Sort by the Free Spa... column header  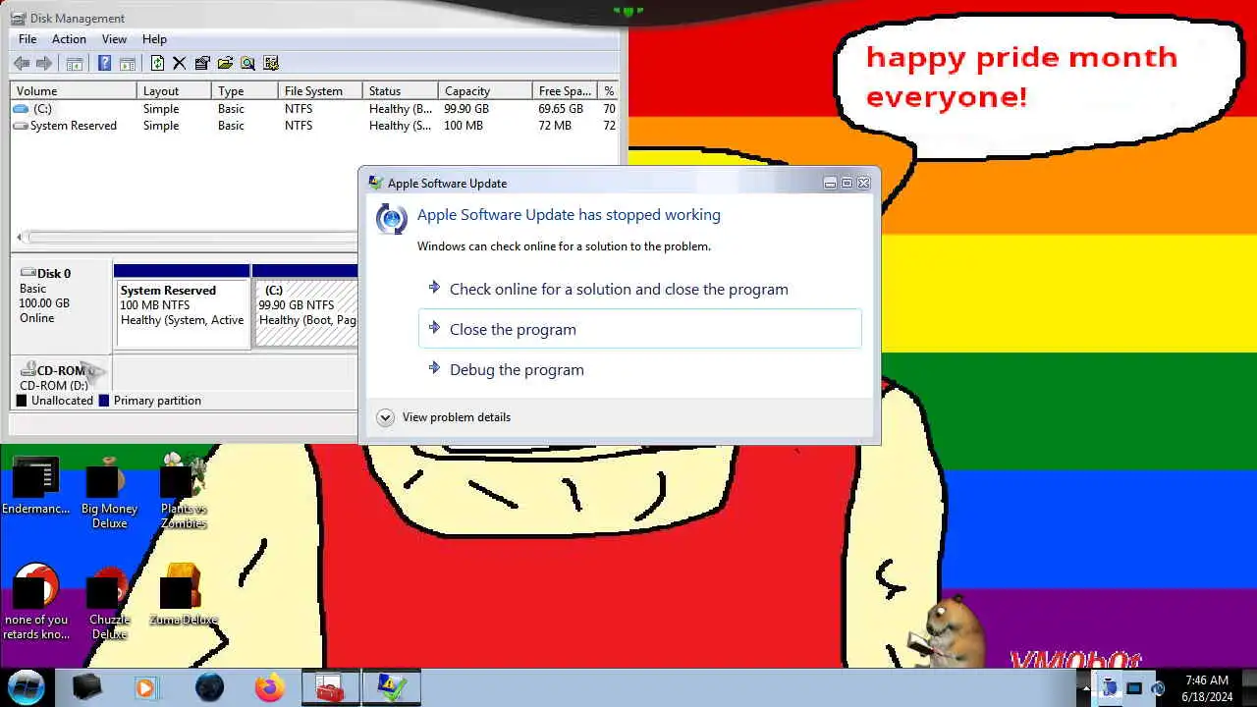pyautogui.click(x=566, y=90)
